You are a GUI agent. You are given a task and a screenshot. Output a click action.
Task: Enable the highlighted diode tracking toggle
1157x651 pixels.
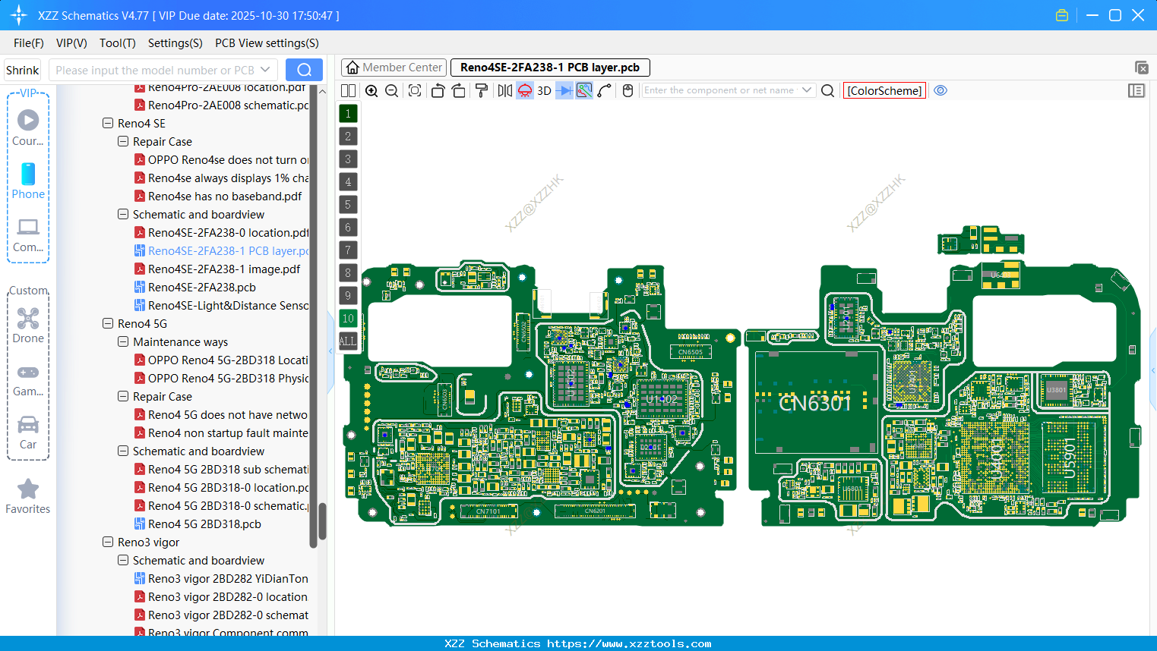[564, 90]
